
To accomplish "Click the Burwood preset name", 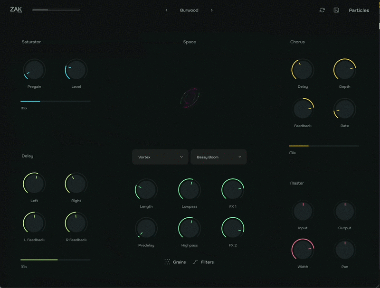I will (x=189, y=10).
